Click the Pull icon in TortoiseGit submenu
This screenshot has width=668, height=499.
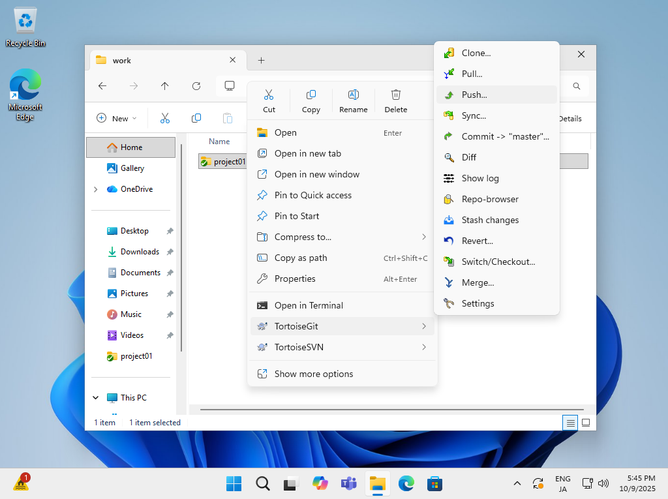pos(449,74)
